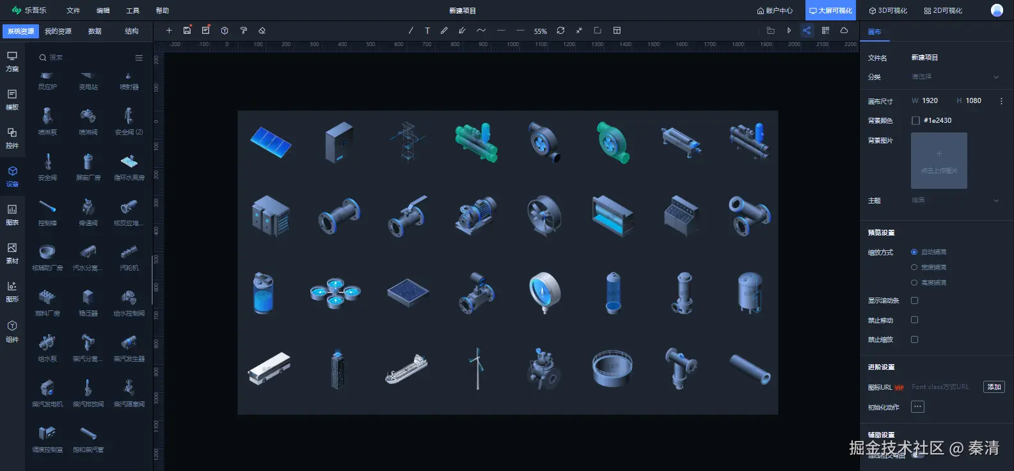
Task: Open the 分类 category dropdown
Action: tap(954, 77)
